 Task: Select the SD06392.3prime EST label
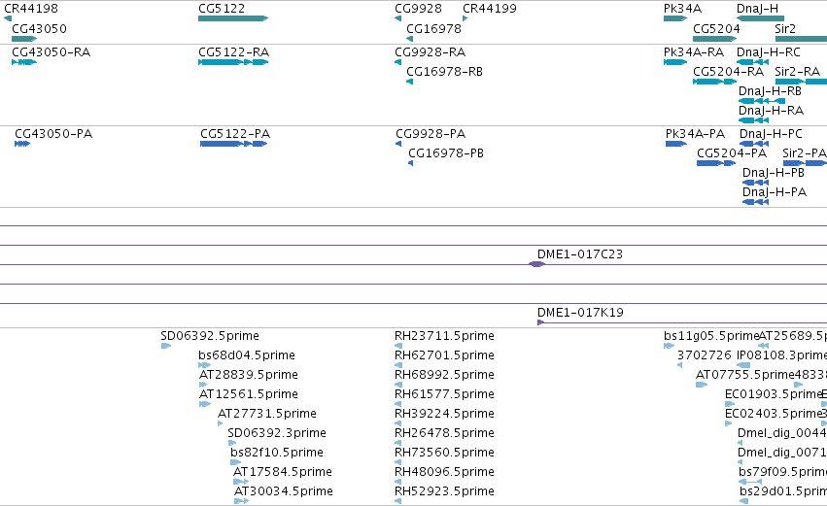coord(277,434)
